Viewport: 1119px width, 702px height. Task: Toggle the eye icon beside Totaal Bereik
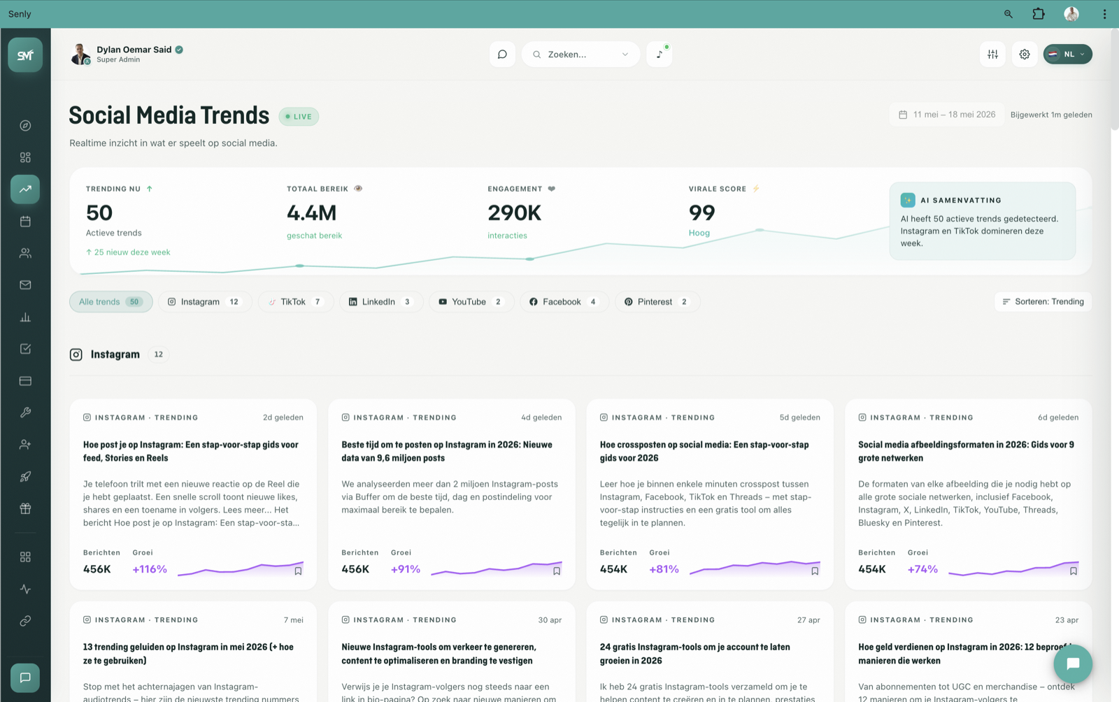(x=358, y=189)
